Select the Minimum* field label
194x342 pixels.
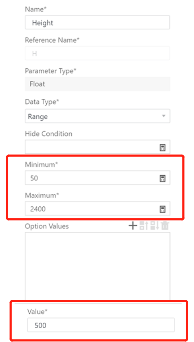click(x=42, y=165)
